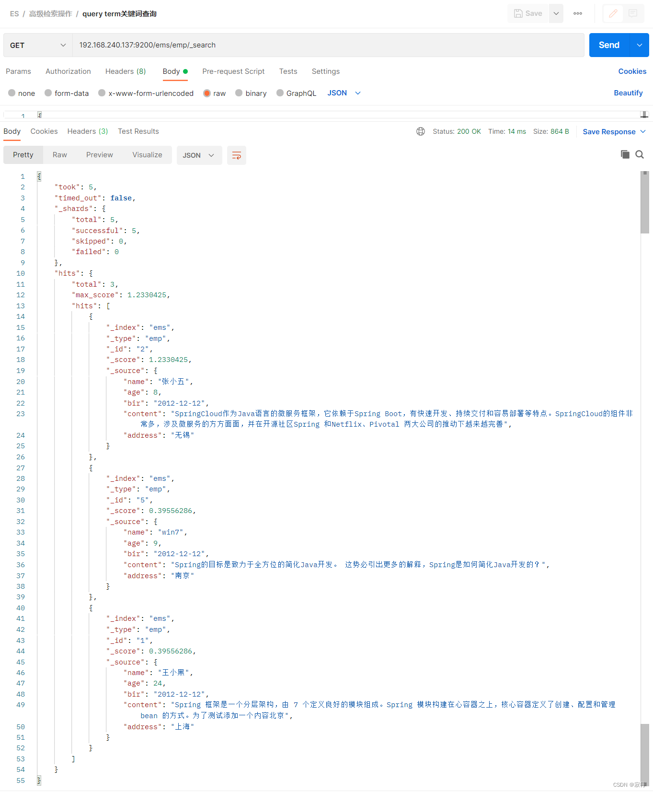Screen dimensions: 653x792
Task: Expand the Send button dropdown arrow
Action: pos(640,45)
